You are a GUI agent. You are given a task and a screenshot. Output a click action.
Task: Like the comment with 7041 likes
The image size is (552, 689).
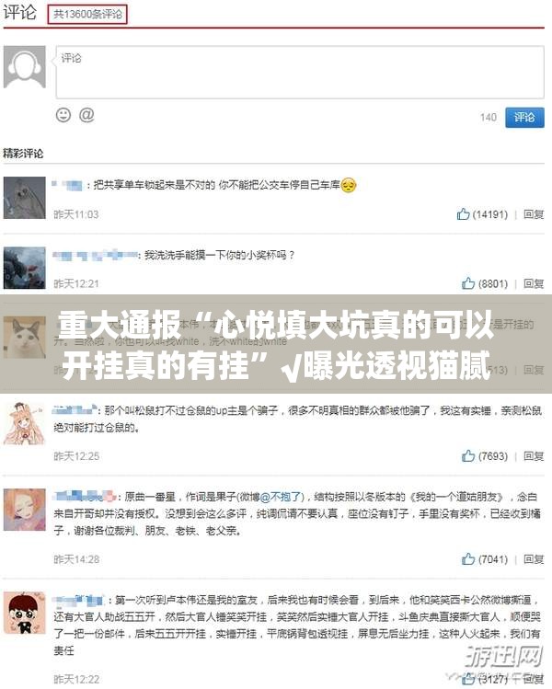tap(468, 559)
